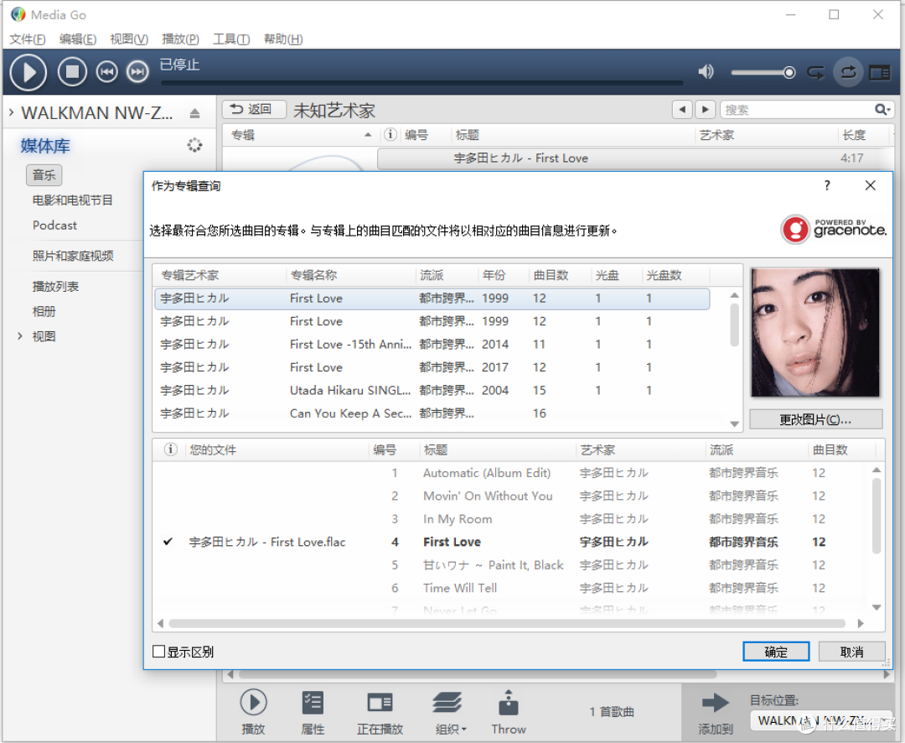
Task: Navigate back with left arrow button
Action: [682, 109]
